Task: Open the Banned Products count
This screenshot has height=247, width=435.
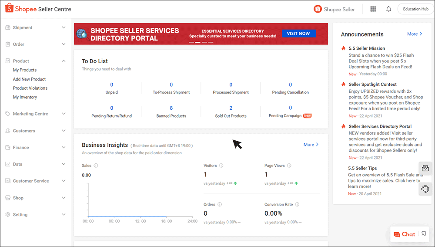Action: point(171,108)
